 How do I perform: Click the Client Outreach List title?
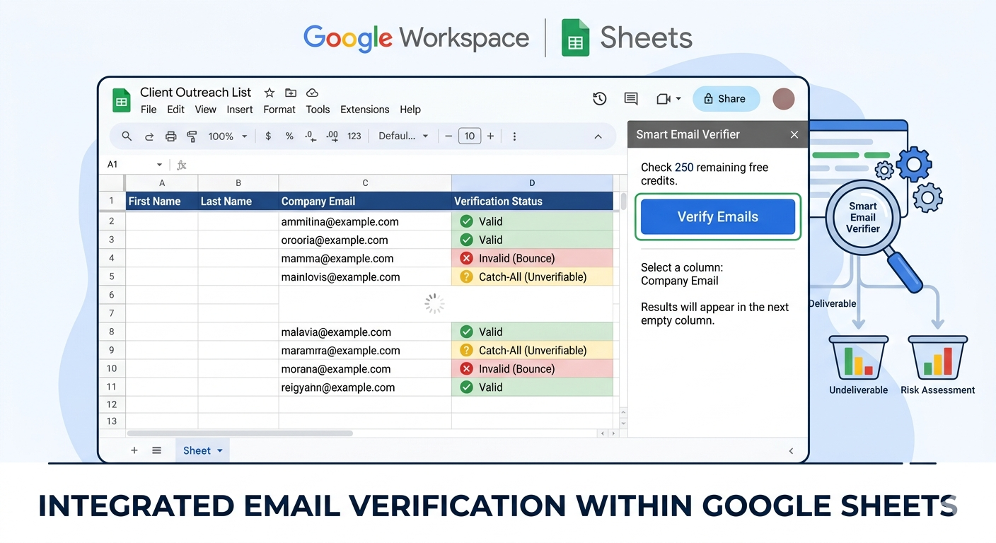195,93
